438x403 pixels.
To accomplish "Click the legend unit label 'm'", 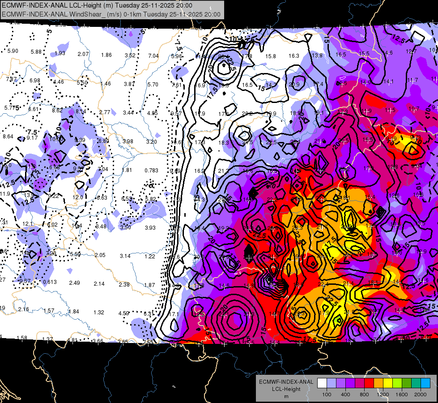I will click(x=286, y=396).
